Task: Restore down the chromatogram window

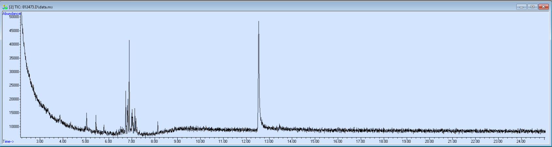Action: tap(532, 7)
